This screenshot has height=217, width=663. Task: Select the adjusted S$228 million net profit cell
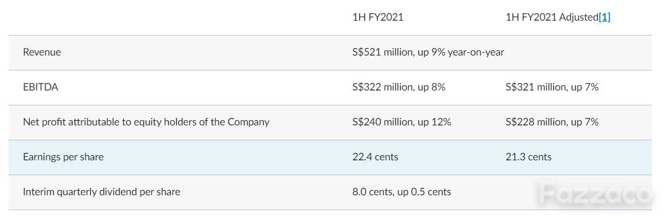552,122
